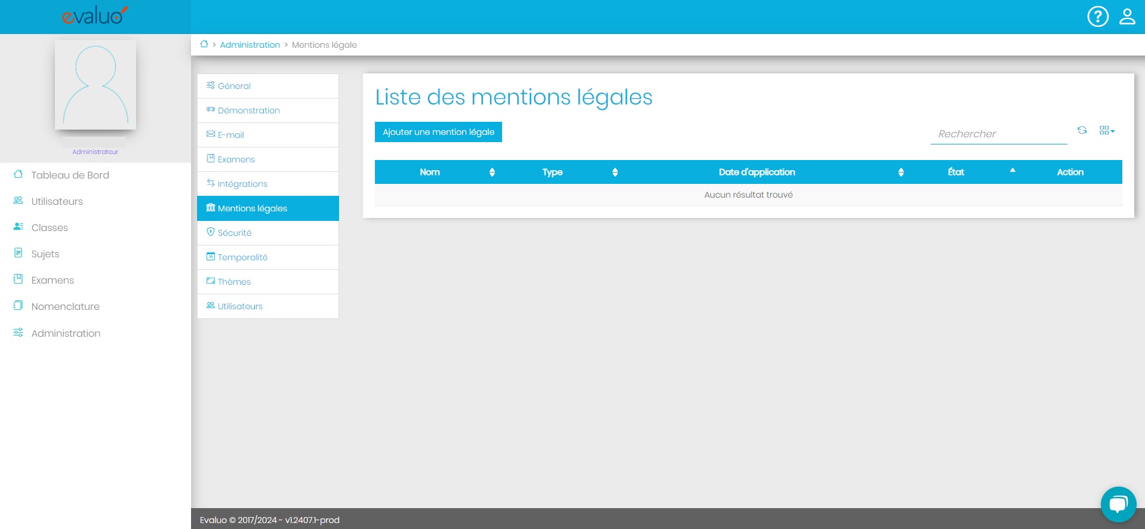This screenshot has width=1145, height=529.
Task: Go to Administration breadcrumb link
Action: [250, 45]
